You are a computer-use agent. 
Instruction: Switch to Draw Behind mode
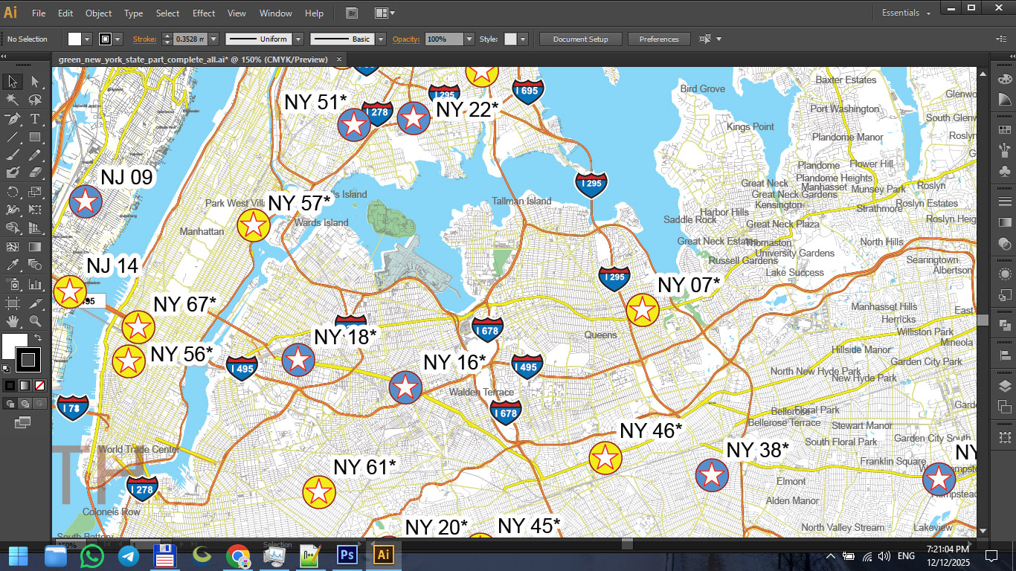click(x=25, y=404)
